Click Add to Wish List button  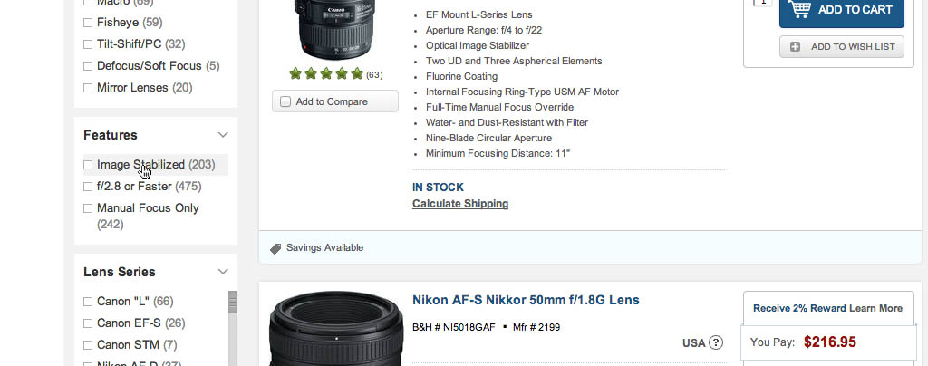click(842, 46)
